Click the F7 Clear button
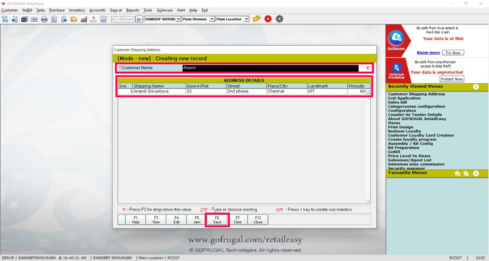This screenshot has height=261, width=489. 238,220
